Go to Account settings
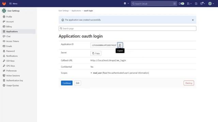 click(10, 22)
